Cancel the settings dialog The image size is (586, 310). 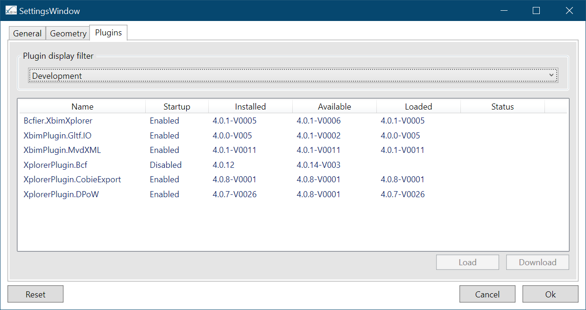click(487, 294)
